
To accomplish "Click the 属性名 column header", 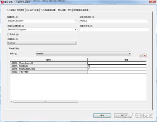I will pos(49,60).
